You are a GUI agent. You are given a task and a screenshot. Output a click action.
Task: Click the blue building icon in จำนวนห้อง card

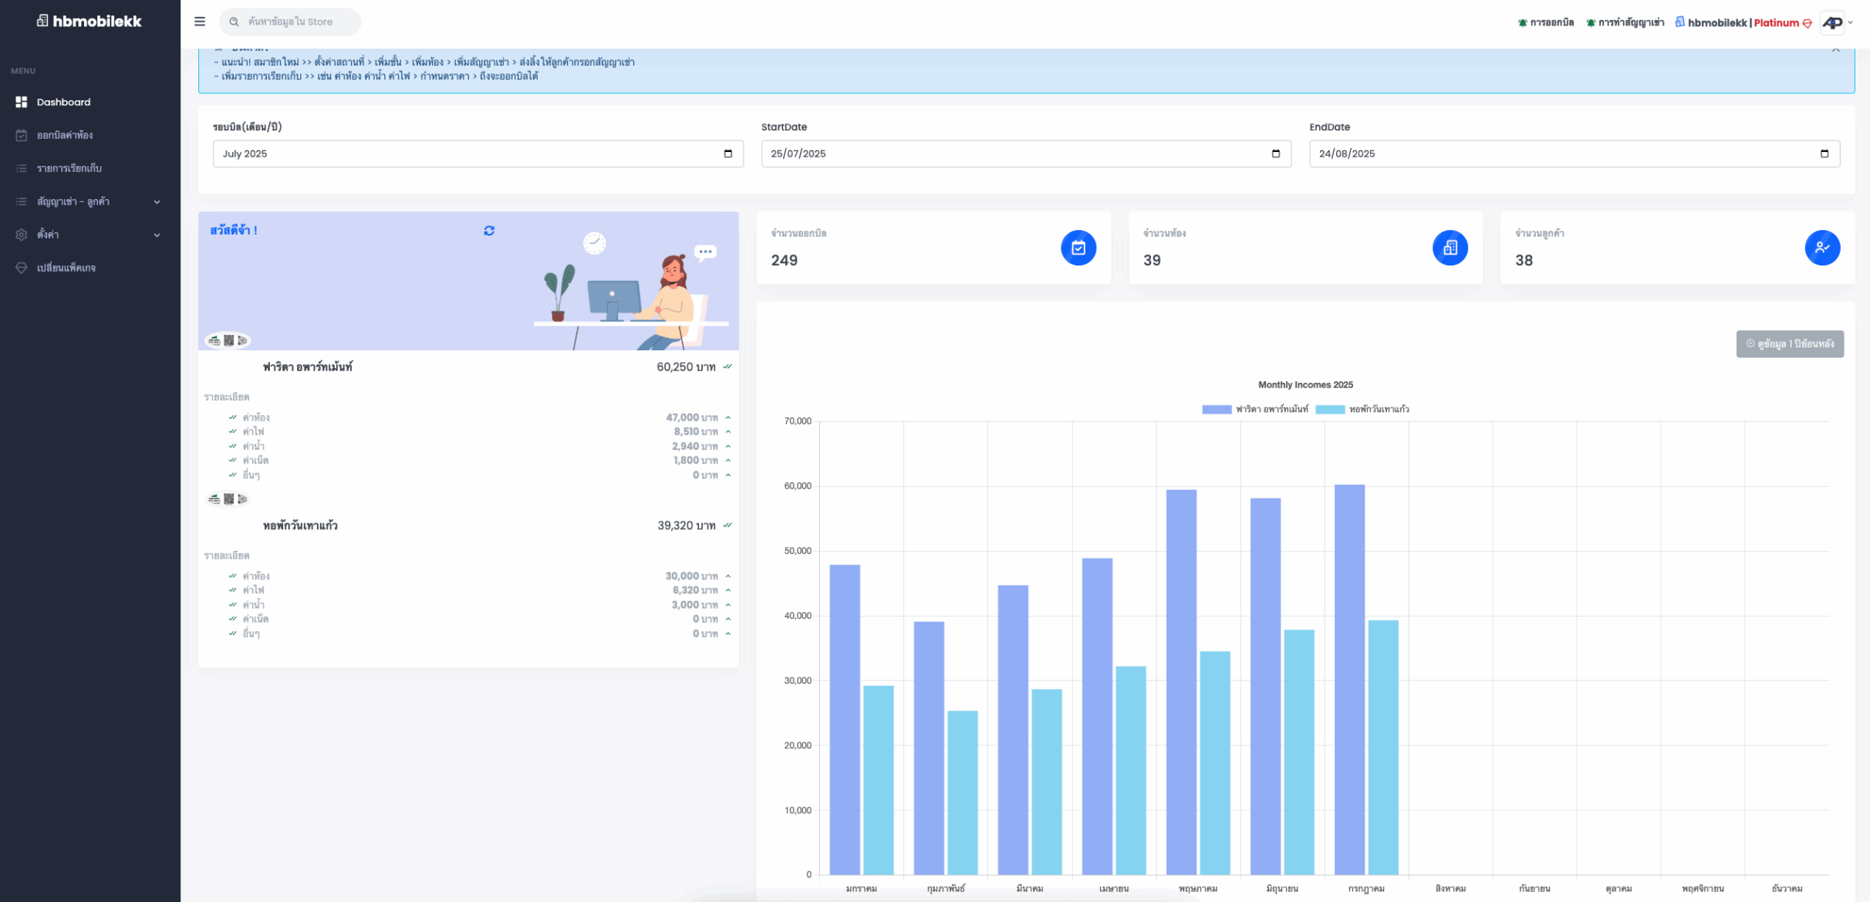1450,248
